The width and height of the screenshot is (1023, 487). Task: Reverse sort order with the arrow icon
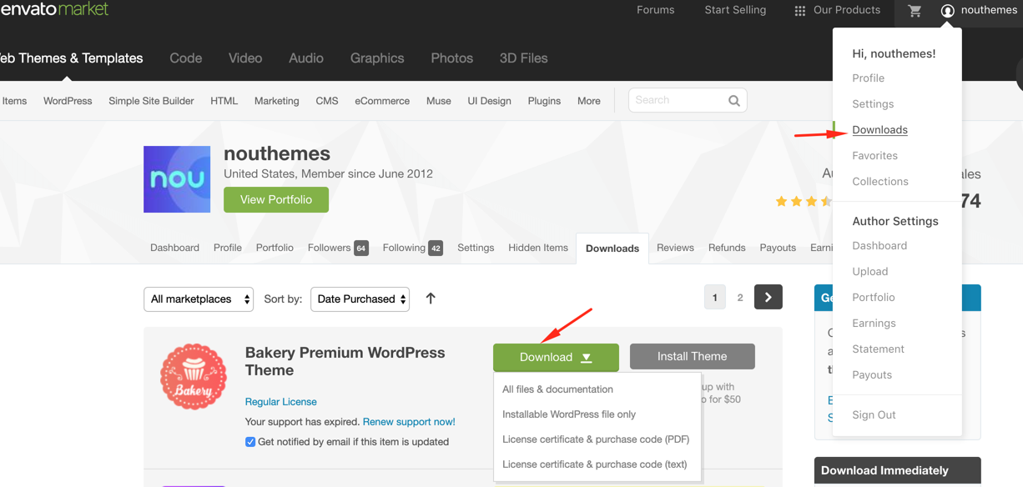pyautogui.click(x=431, y=299)
